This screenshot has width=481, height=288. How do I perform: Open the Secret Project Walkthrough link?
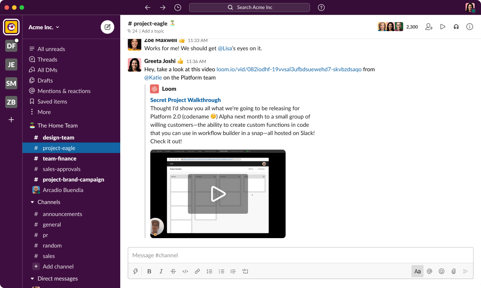185,100
